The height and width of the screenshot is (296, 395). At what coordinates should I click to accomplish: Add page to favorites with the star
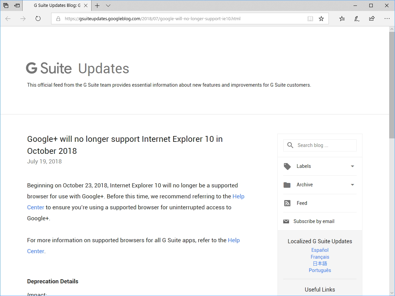[321, 19]
